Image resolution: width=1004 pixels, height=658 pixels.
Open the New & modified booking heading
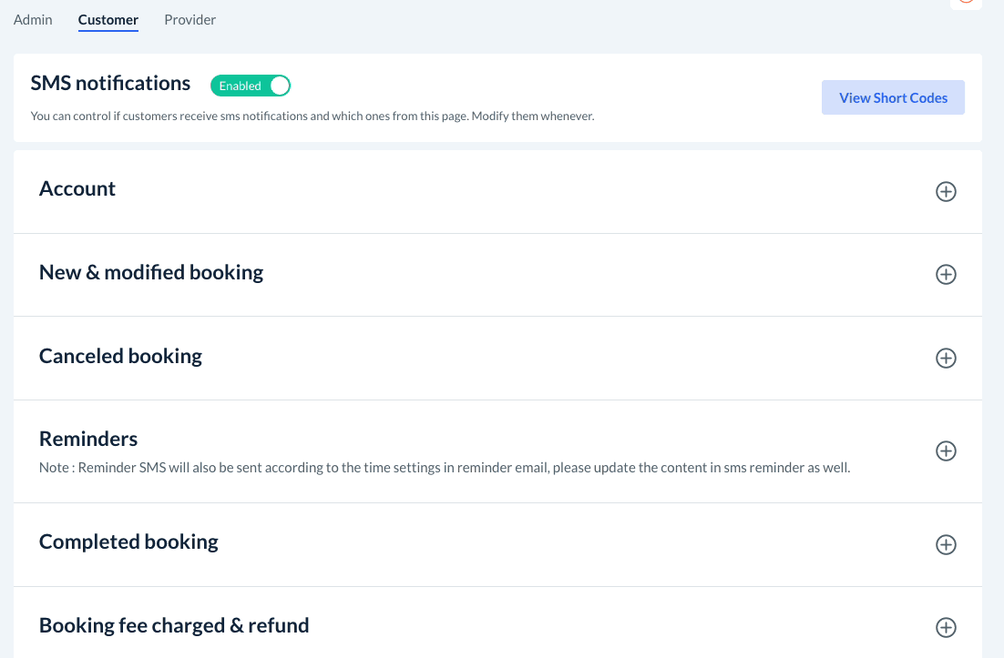coord(151,273)
